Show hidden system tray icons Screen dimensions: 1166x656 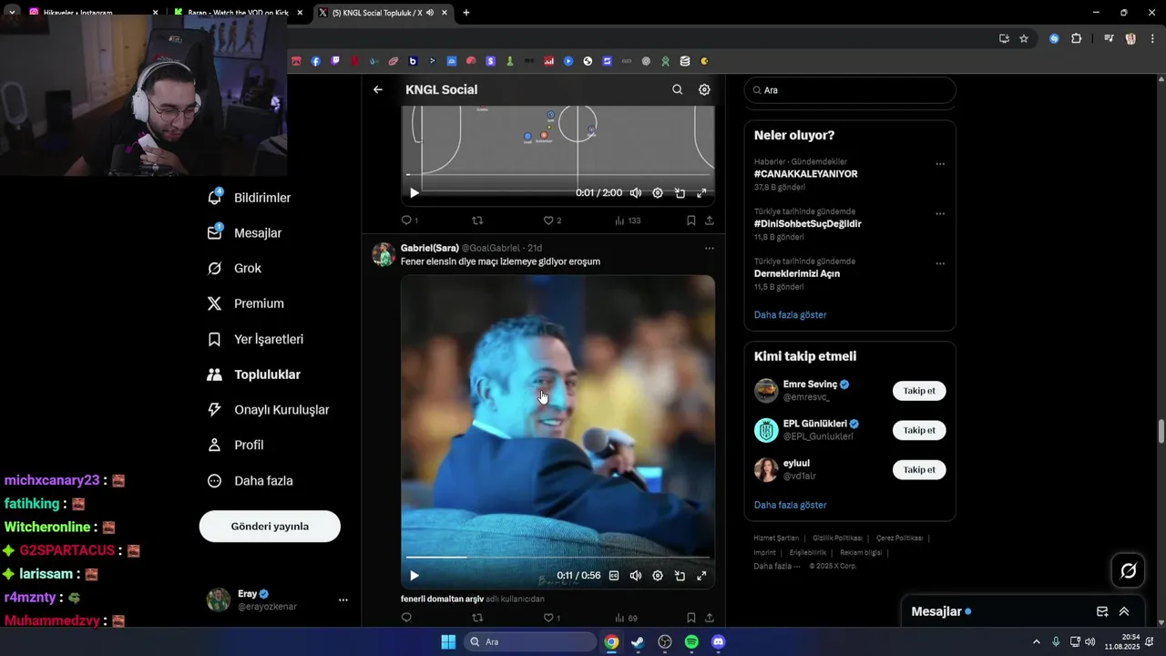pos(1036,642)
